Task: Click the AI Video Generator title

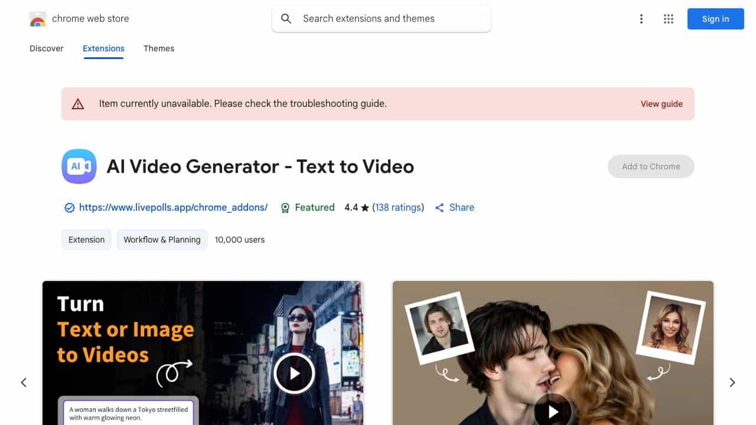Action: (x=260, y=166)
